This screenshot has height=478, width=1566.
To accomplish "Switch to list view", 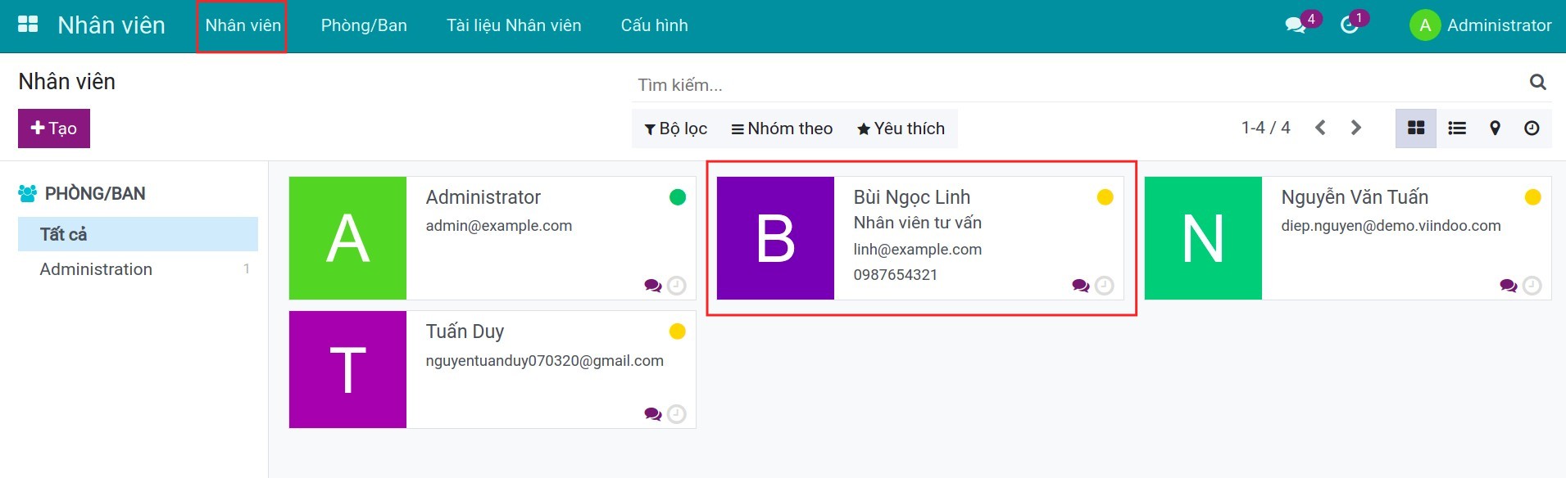I will [x=1456, y=128].
